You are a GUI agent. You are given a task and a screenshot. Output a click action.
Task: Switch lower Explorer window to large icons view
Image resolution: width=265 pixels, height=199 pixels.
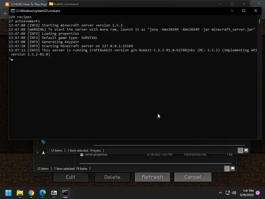pos(233,168)
